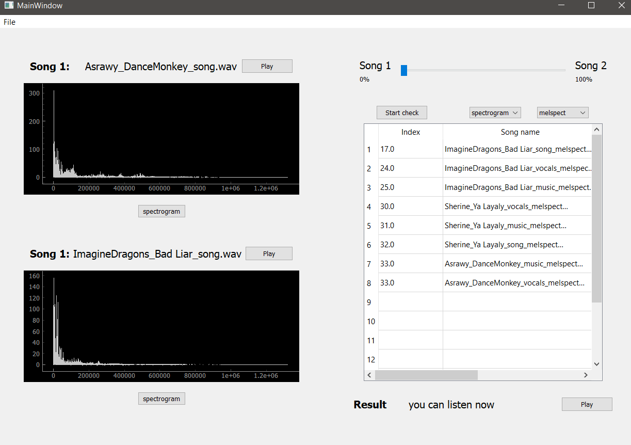Image resolution: width=631 pixels, height=445 pixels.
Task: Show spectrogram for Bad Liar song
Action: click(x=161, y=399)
